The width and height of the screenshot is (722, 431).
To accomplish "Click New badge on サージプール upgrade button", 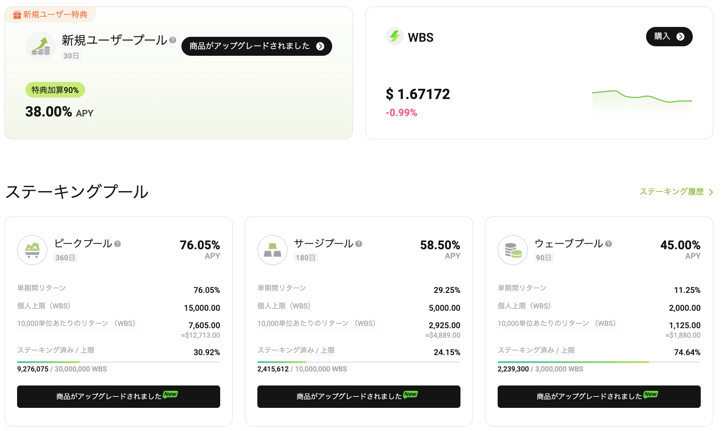I will coord(410,394).
